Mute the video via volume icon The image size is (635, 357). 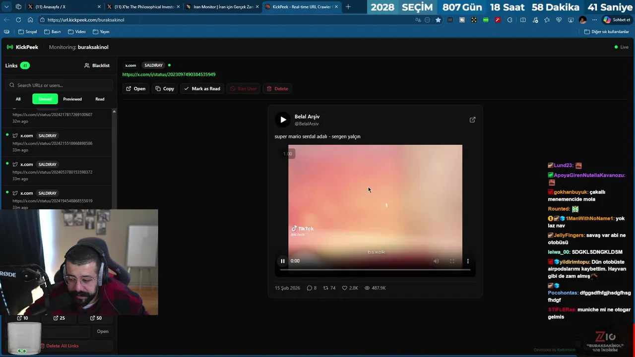436,261
